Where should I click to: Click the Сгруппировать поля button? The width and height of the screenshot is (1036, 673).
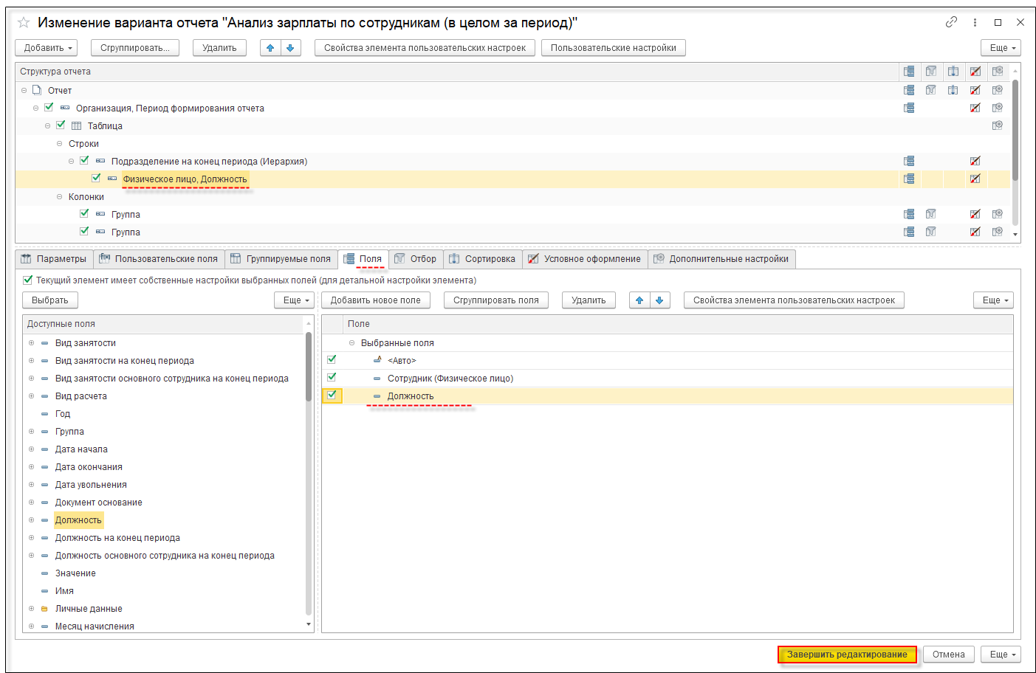(495, 300)
